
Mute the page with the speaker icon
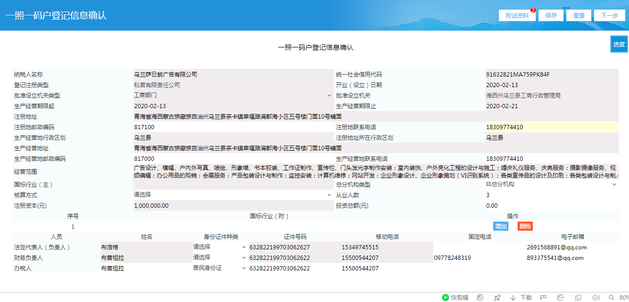pyautogui.click(x=596, y=297)
